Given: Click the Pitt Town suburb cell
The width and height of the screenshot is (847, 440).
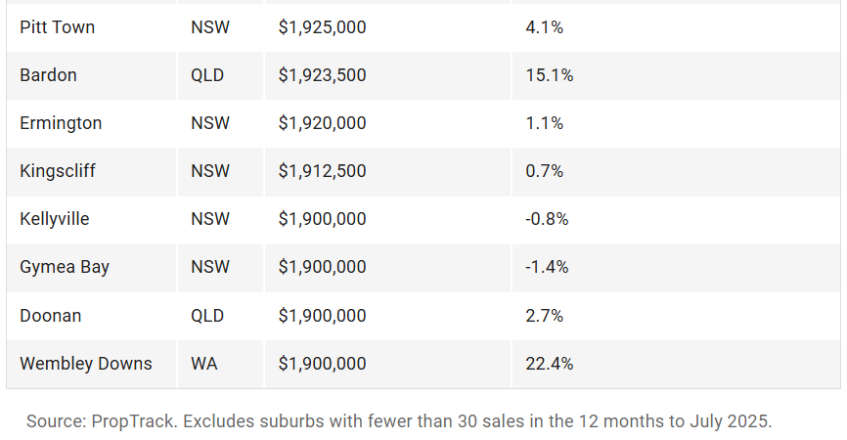Looking at the screenshot, I should (58, 27).
